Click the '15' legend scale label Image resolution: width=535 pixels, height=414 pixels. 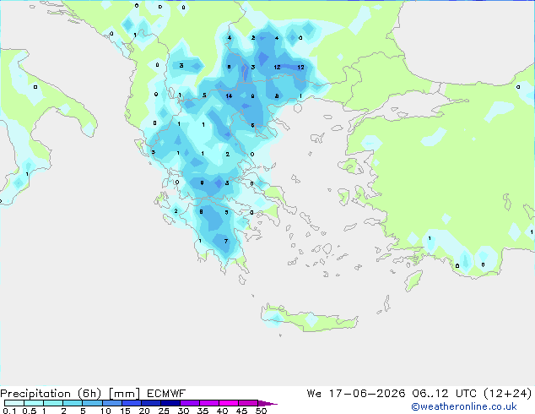pyautogui.click(x=125, y=411)
